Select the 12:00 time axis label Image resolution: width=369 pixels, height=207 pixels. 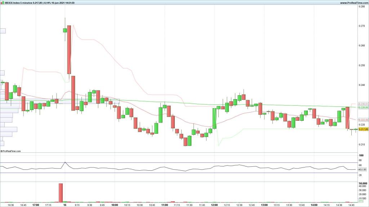tap(214, 205)
